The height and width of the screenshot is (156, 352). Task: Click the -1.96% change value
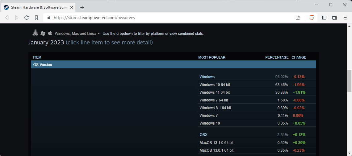tap(299, 85)
